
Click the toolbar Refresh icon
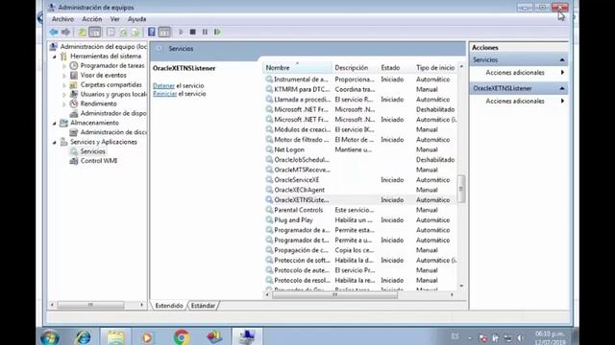[123, 32]
